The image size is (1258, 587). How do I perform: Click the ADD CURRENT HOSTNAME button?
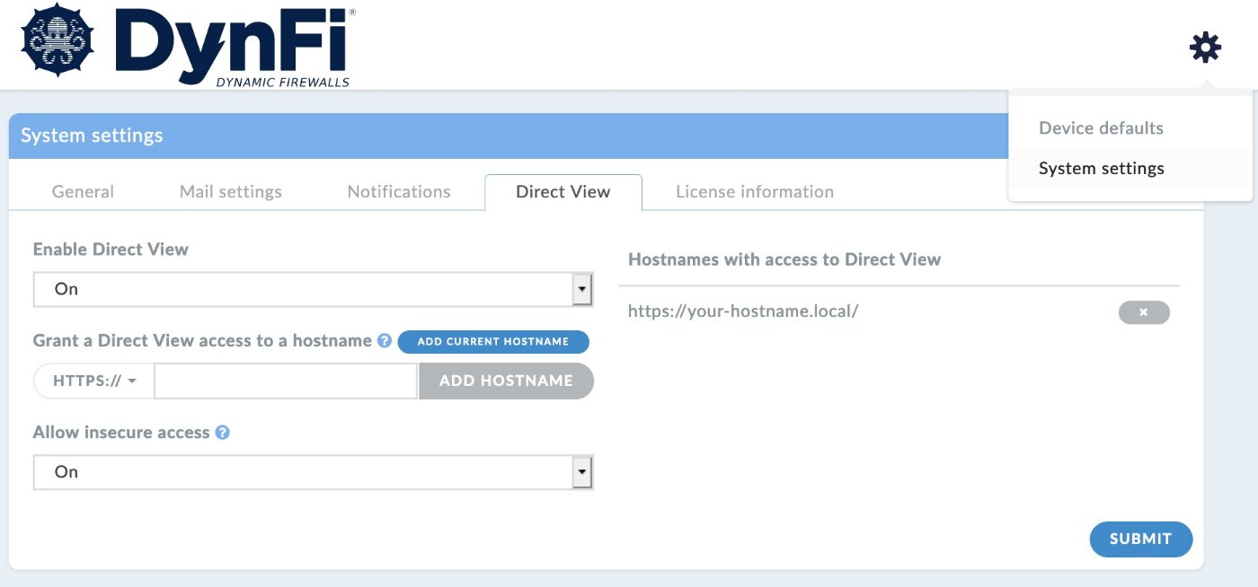[493, 342]
